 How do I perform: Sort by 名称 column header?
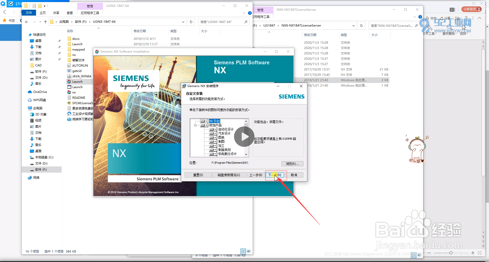coord(70,31)
